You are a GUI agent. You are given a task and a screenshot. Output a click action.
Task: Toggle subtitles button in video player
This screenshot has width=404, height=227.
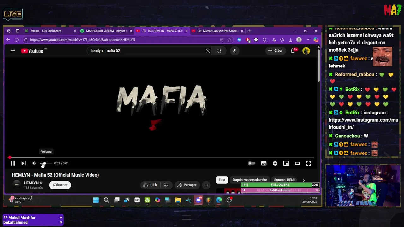(264, 163)
